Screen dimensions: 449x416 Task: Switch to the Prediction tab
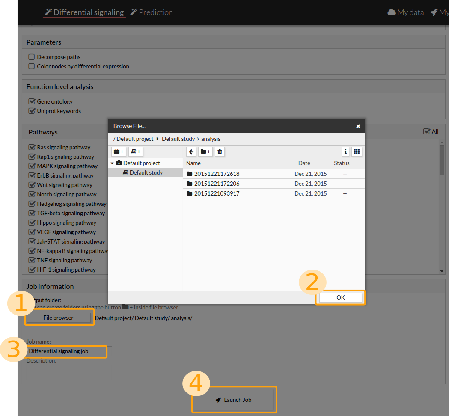point(152,12)
